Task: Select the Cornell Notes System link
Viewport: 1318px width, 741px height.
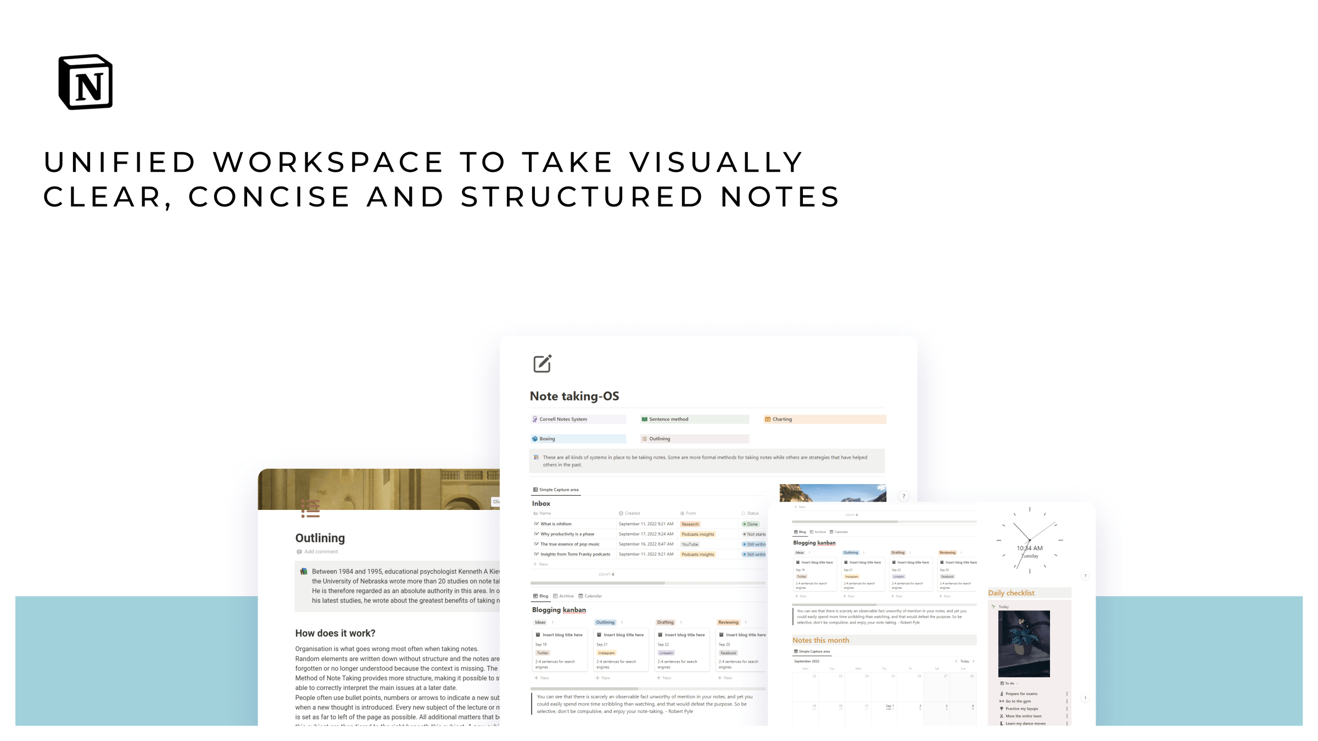Action: click(x=563, y=419)
